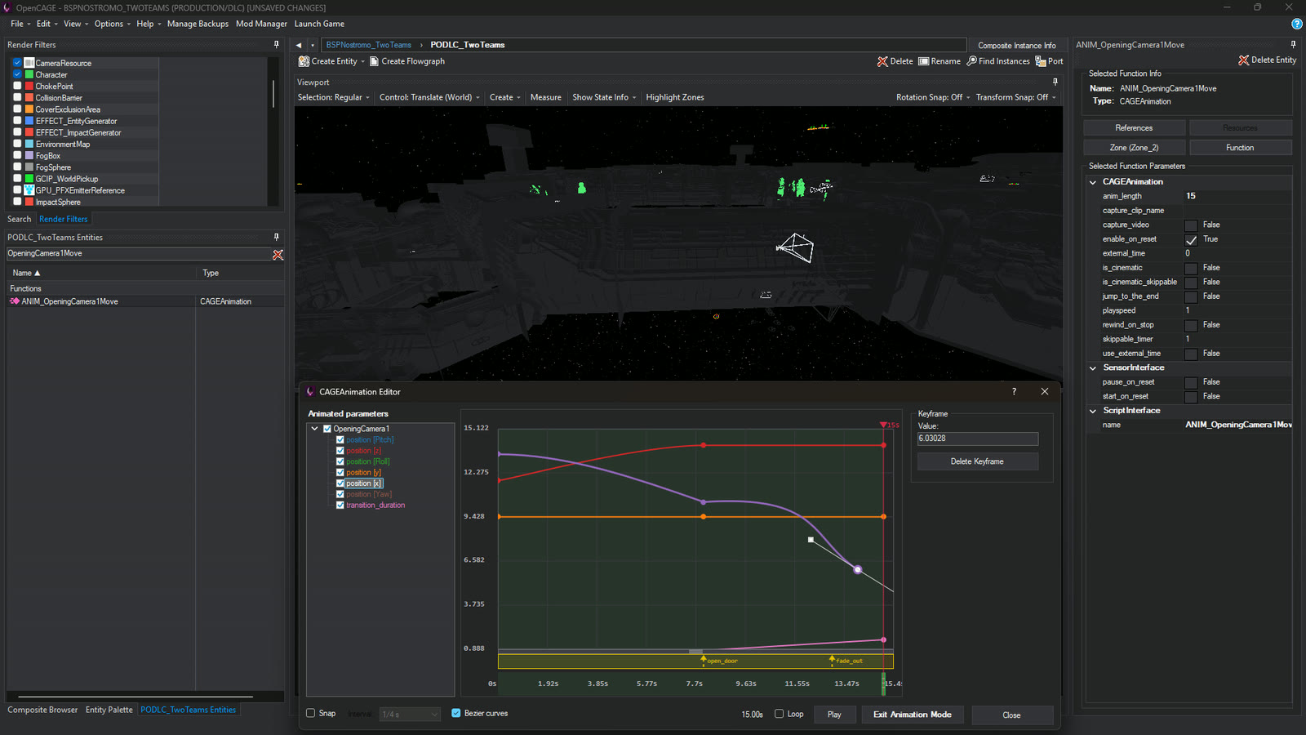This screenshot has width=1306, height=735.
Task: Click the Port icon
Action: coord(1041,61)
